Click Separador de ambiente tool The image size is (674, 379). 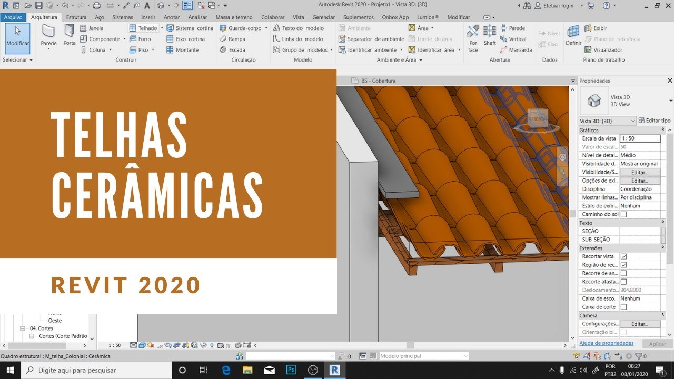coord(371,39)
